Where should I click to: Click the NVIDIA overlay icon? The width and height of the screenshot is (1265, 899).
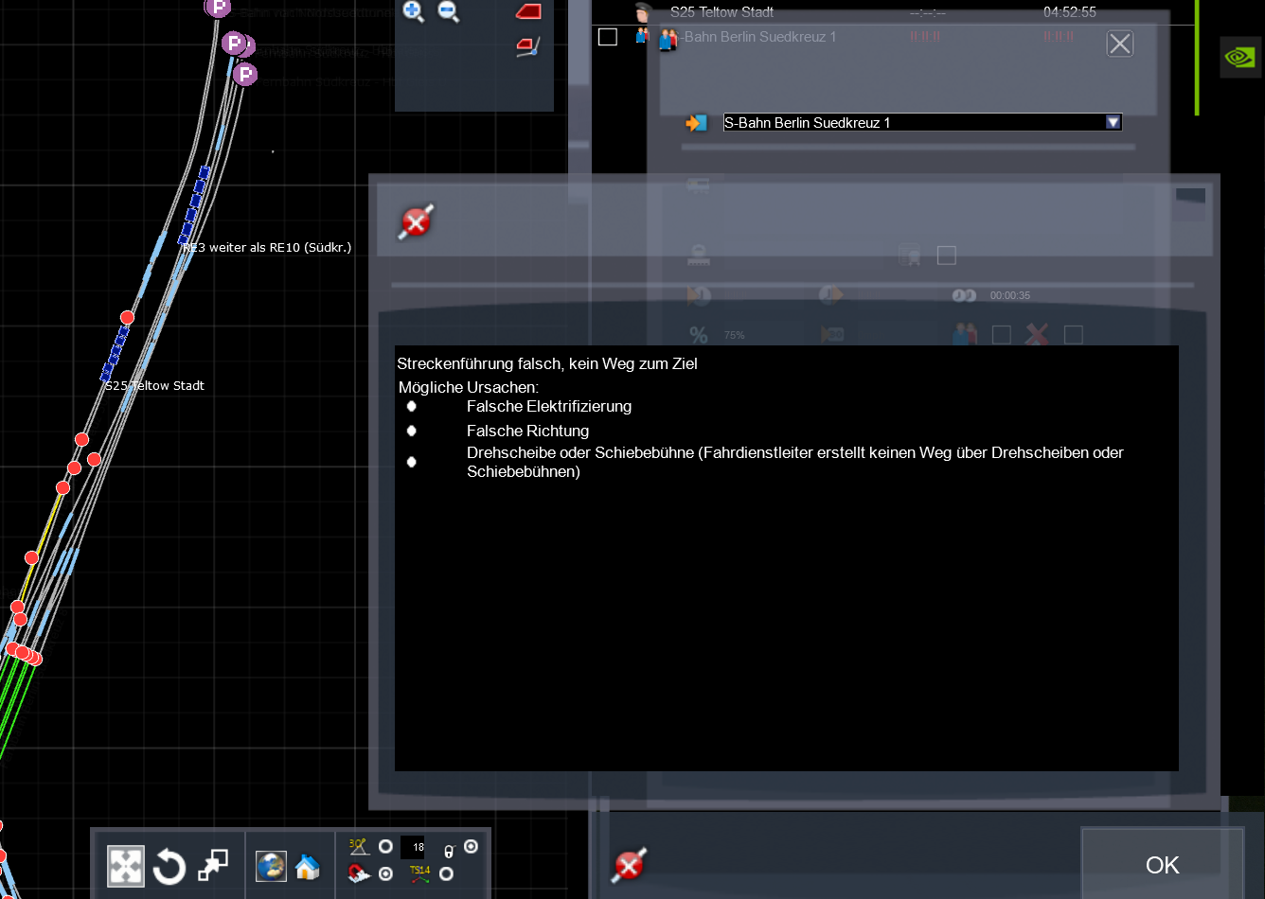tap(1239, 57)
